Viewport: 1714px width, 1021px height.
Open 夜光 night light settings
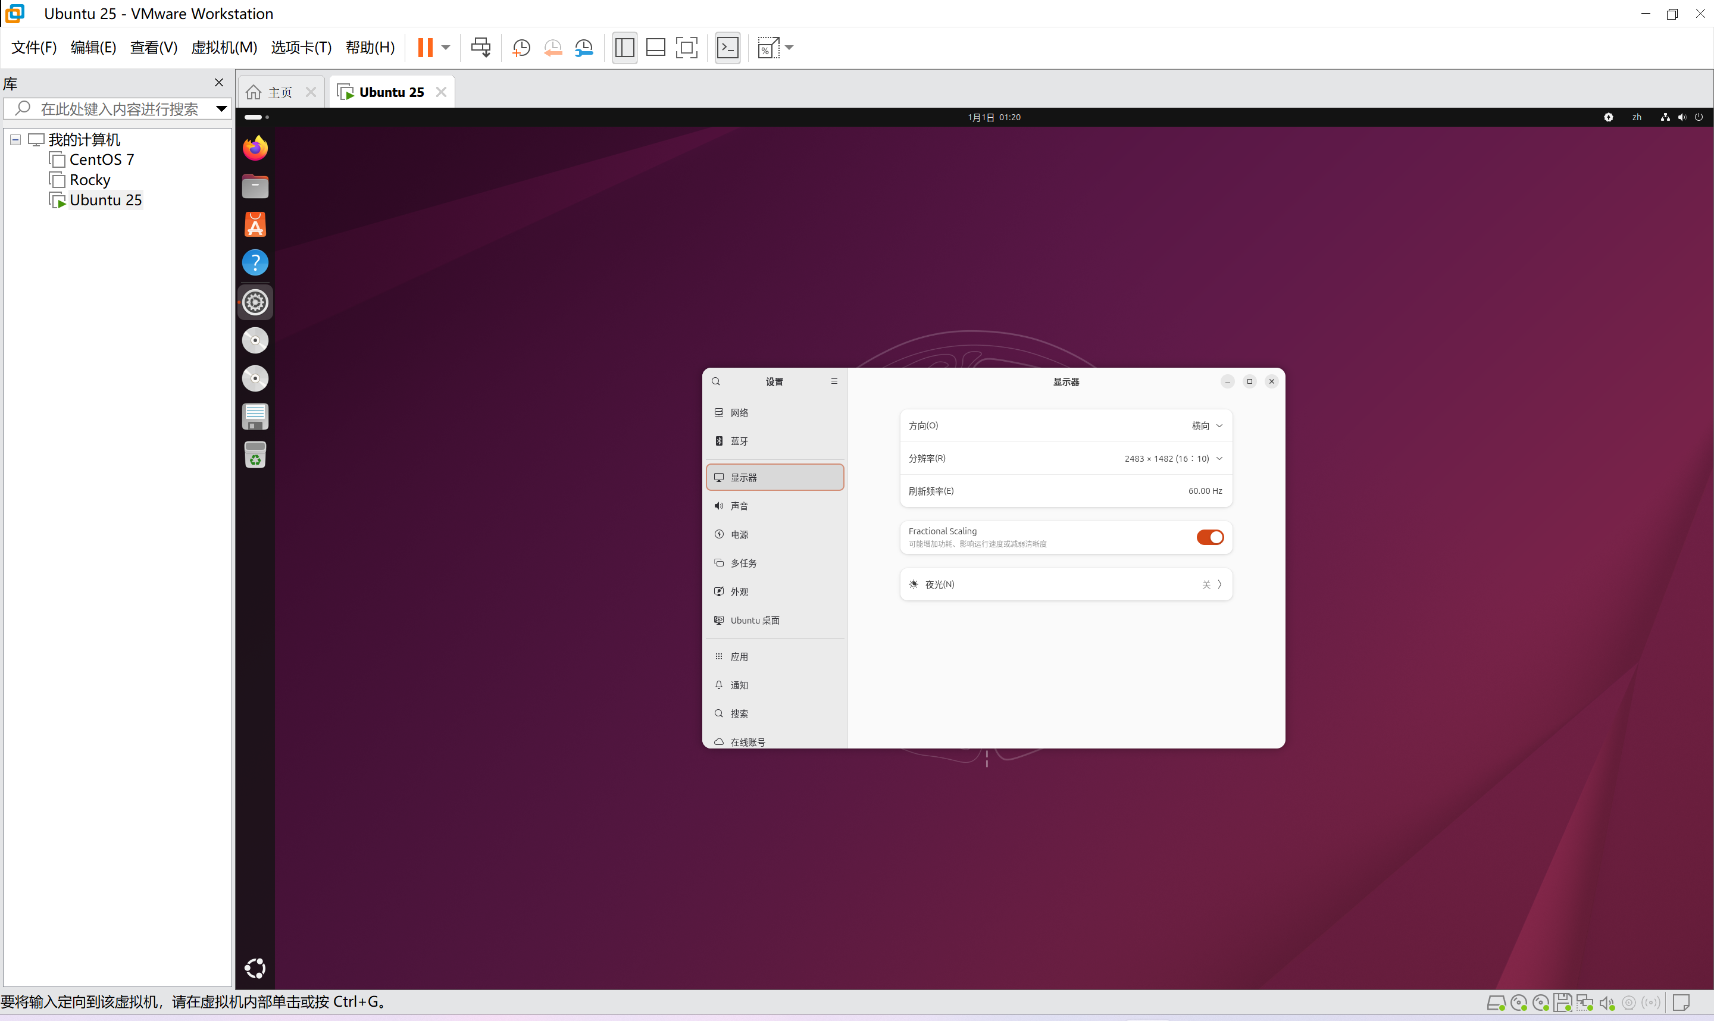1065,584
